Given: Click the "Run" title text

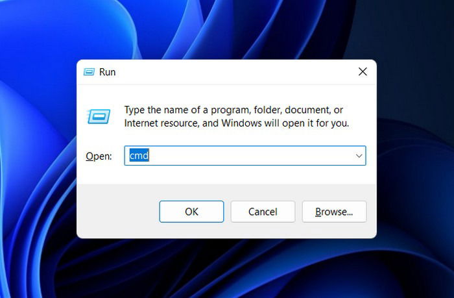Looking at the screenshot, I should click(x=107, y=72).
